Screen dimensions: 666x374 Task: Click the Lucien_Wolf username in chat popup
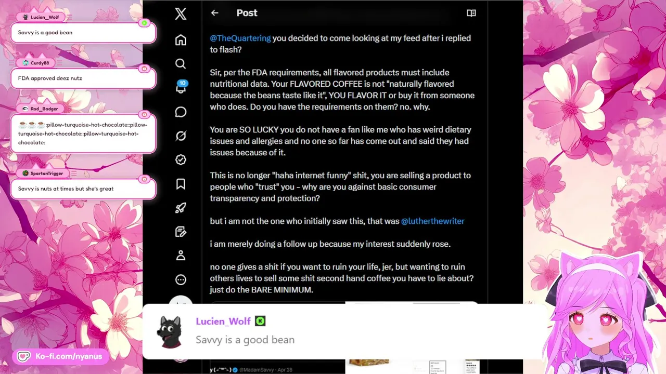pyautogui.click(x=223, y=321)
